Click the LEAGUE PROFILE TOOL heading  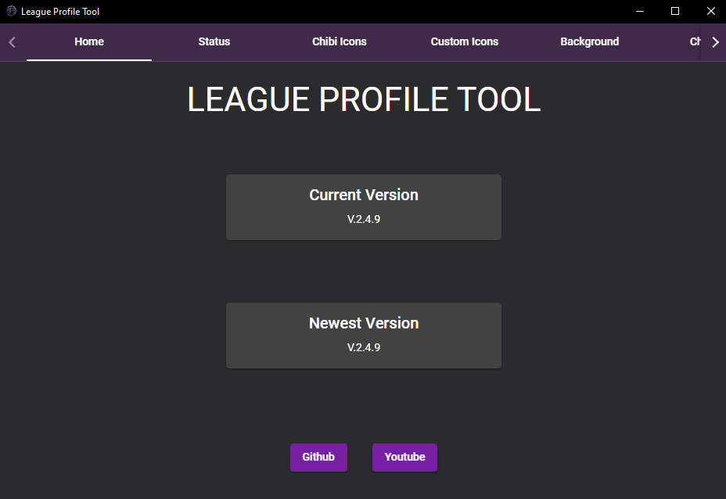point(363,99)
